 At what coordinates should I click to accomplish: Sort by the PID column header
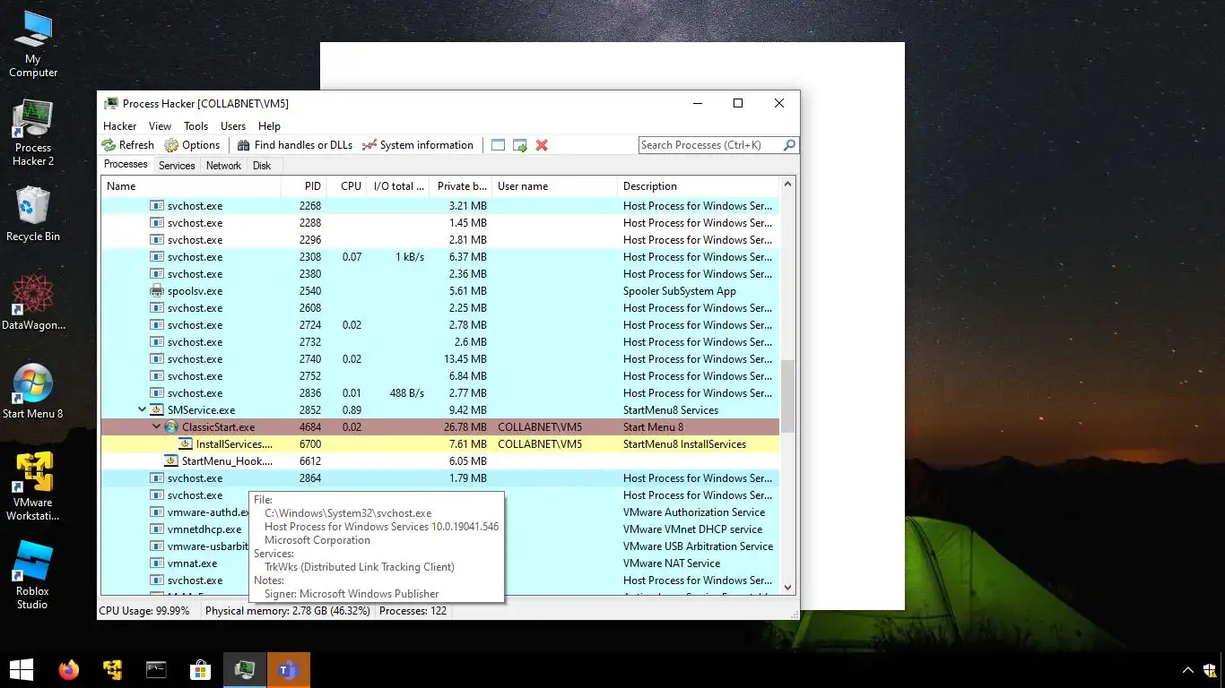pyautogui.click(x=302, y=186)
